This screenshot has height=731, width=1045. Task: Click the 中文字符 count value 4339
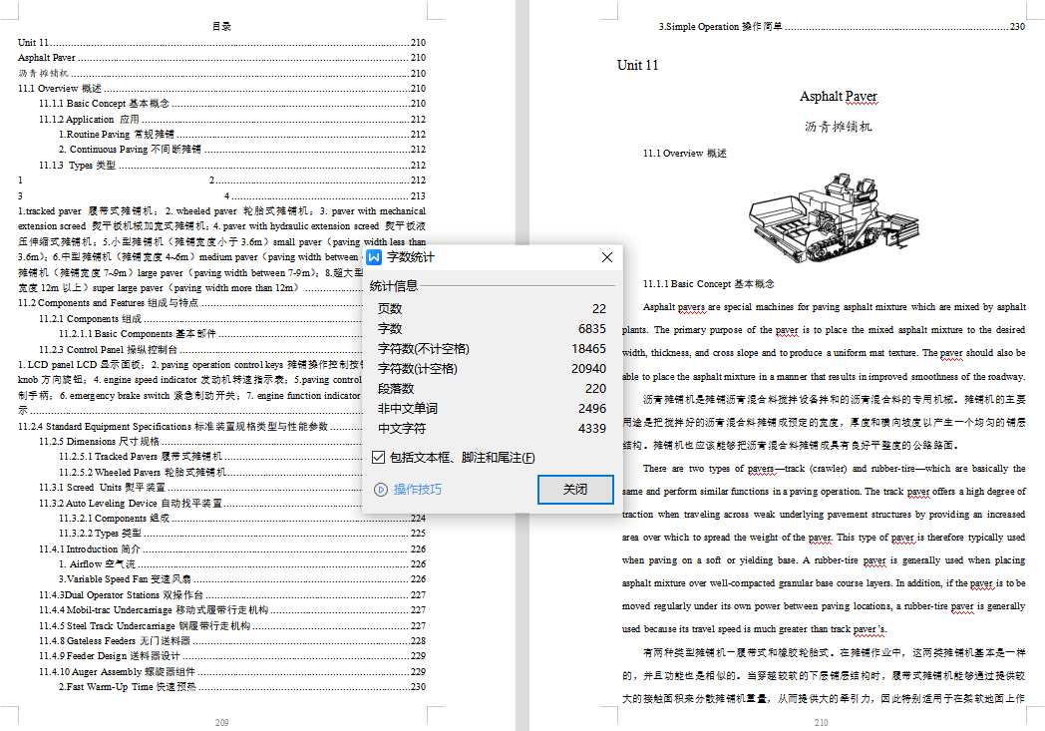[x=591, y=429]
